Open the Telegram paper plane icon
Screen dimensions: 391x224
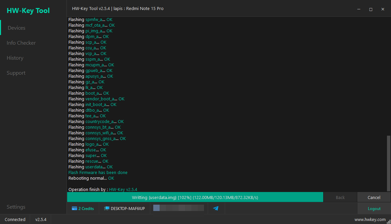tap(216, 208)
